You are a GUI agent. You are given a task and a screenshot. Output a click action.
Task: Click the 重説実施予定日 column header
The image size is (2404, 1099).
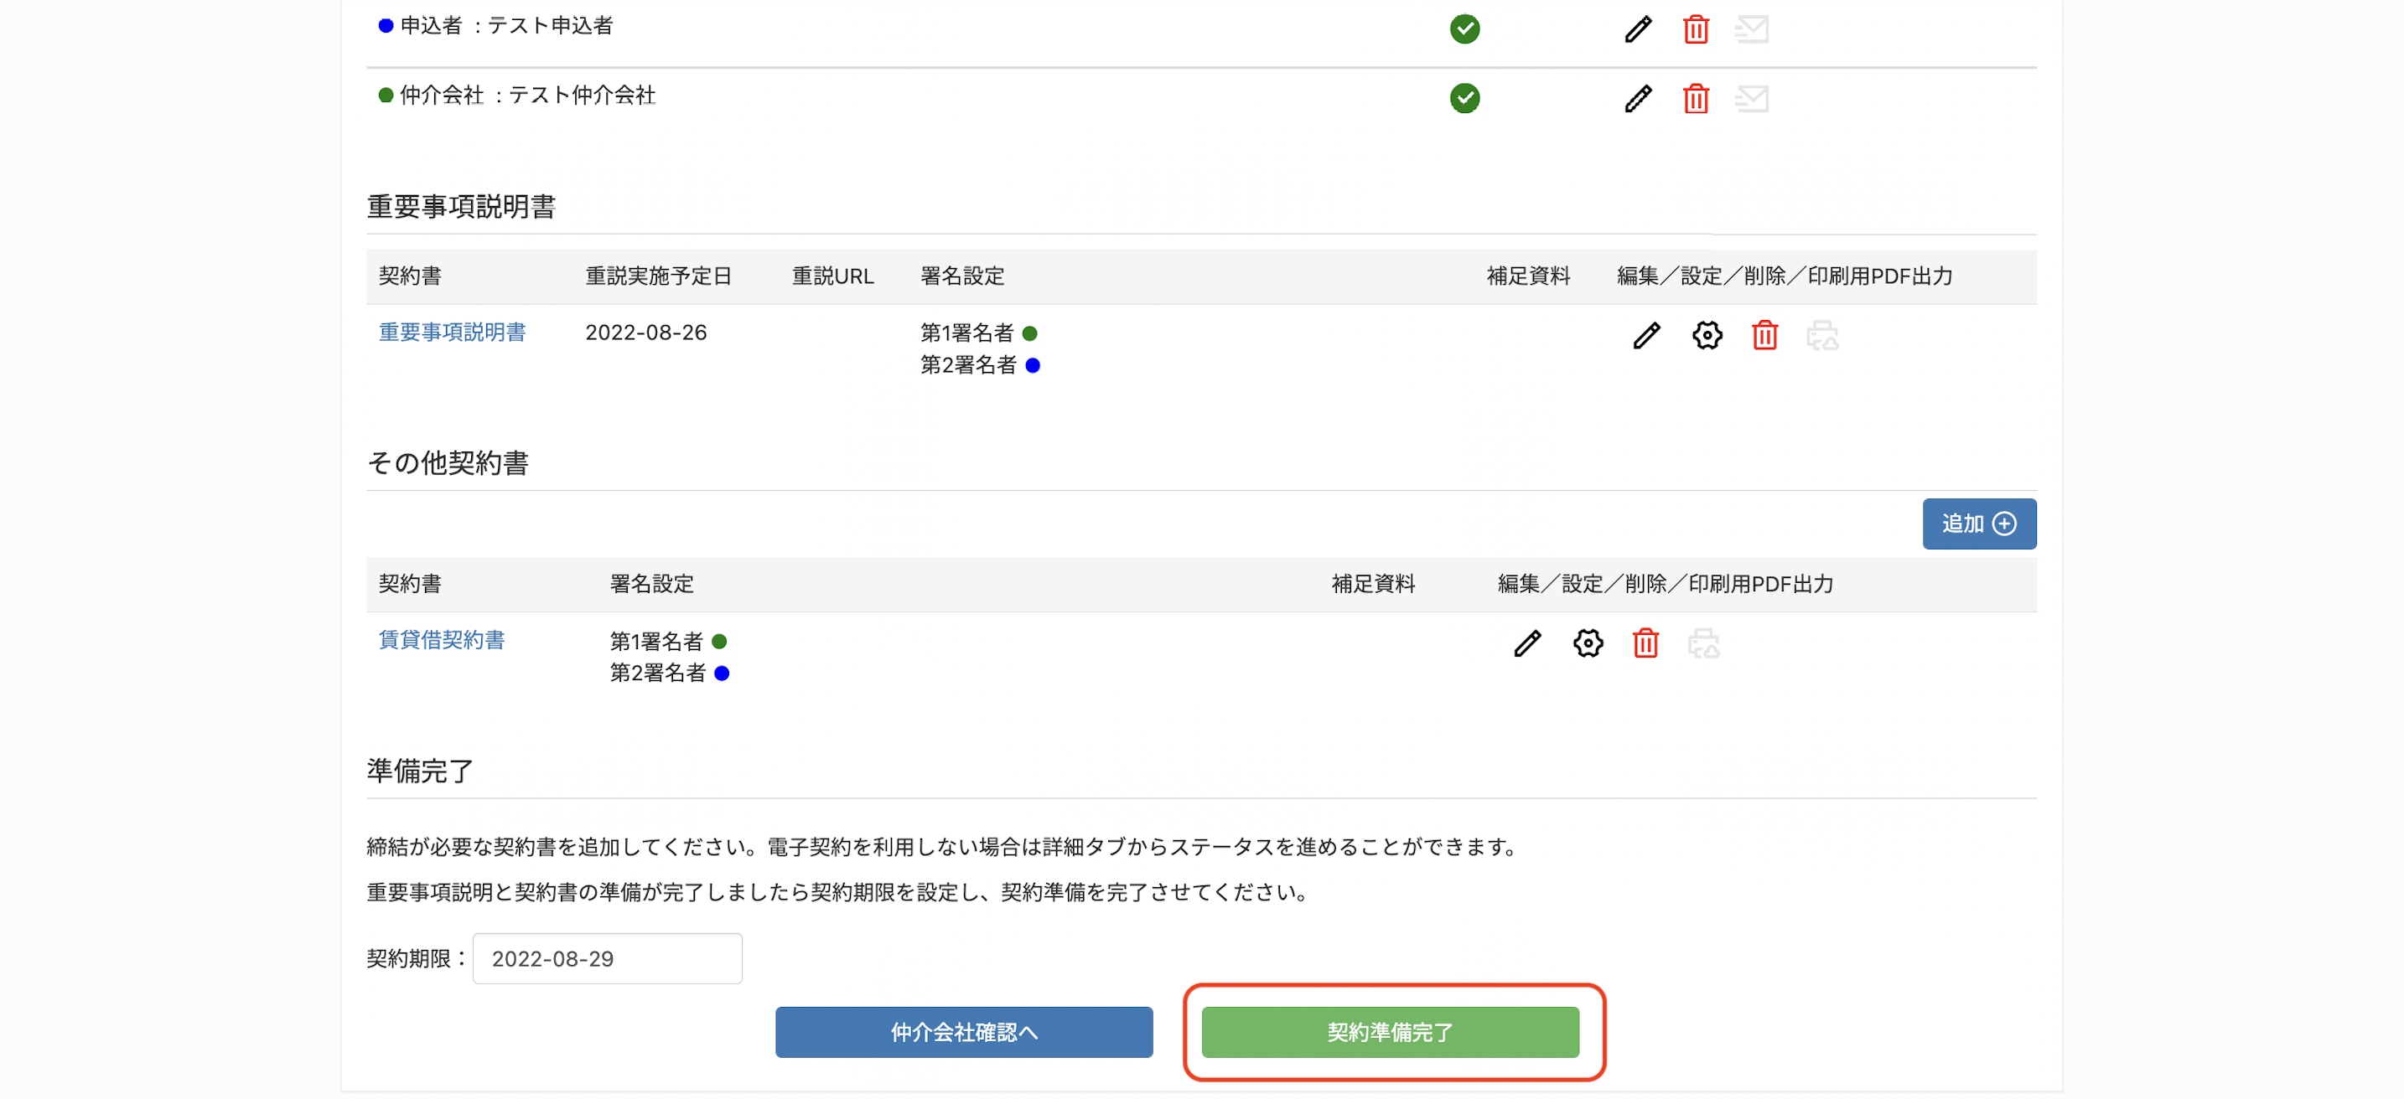point(658,276)
